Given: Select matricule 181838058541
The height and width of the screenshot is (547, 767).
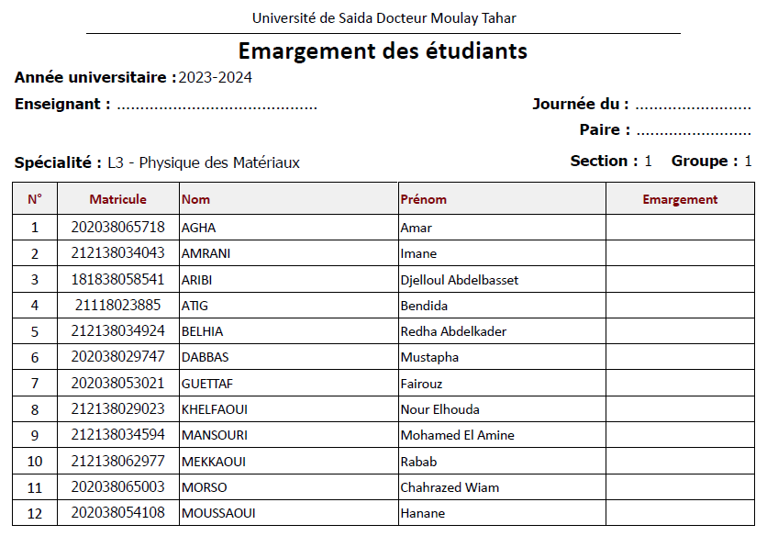Looking at the screenshot, I should pyautogui.click(x=117, y=280).
